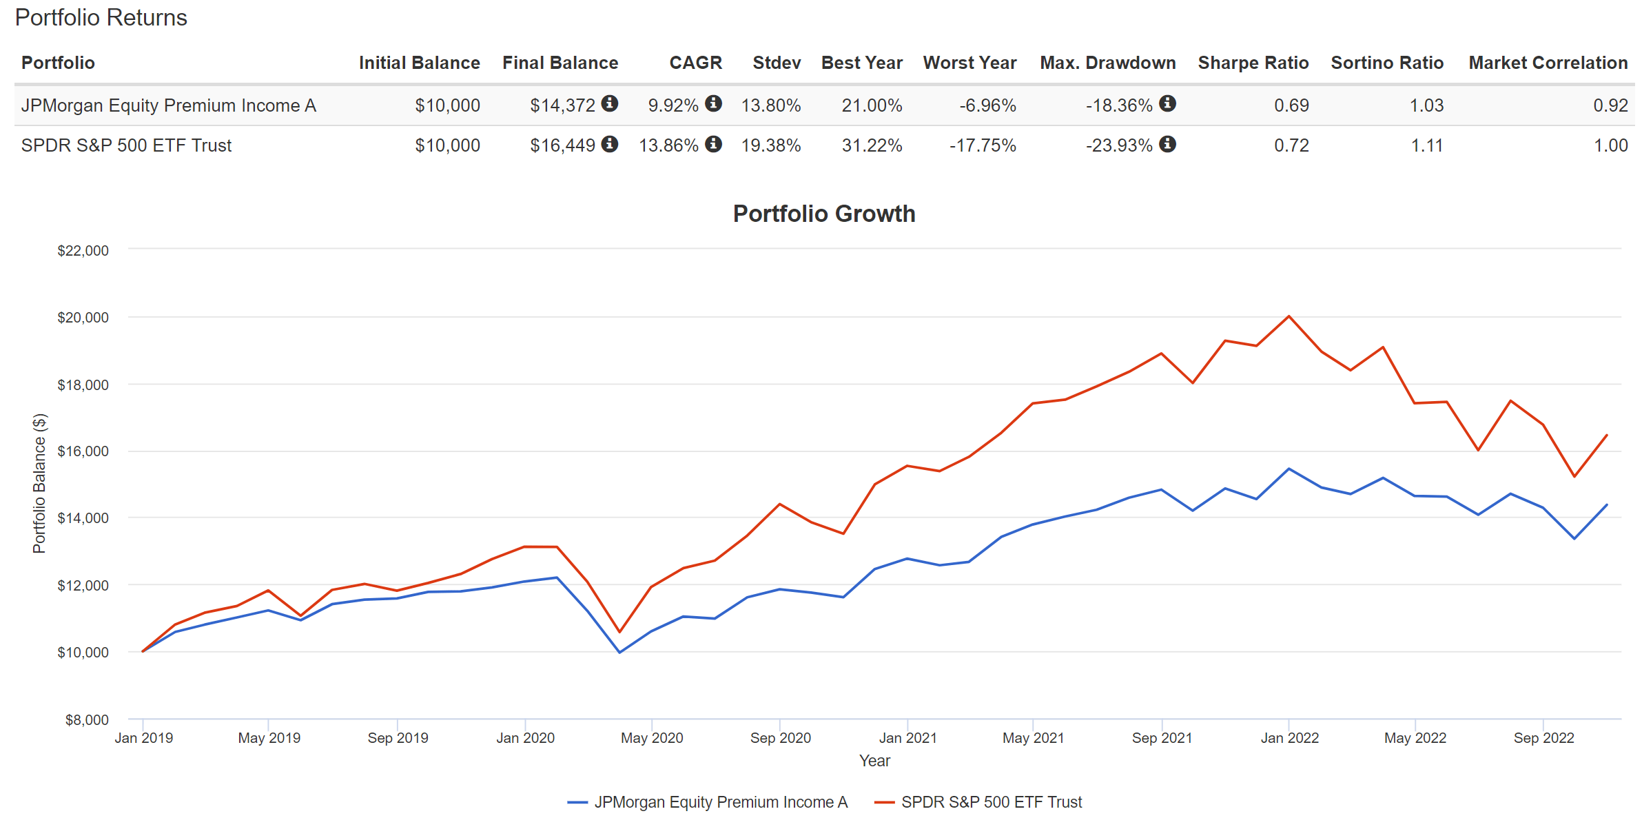Screen dimensions: 1642x818
Task: Click SPDR row's $10,000 initial balance
Action: tap(447, 145)
